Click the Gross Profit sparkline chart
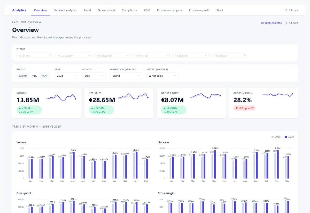The image size is (310, 213). [205, 96]
